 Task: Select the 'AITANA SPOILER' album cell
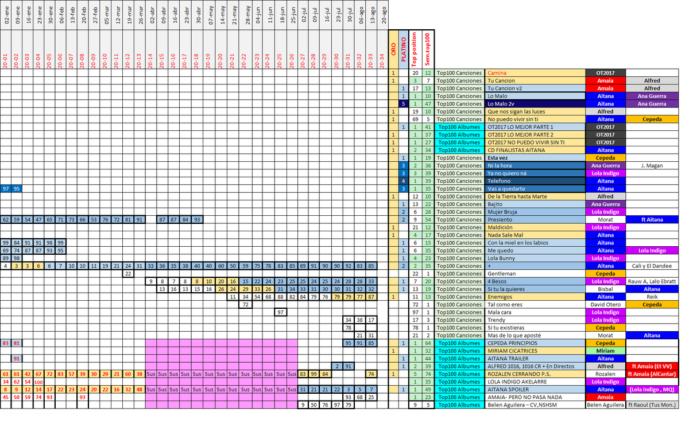535,390
